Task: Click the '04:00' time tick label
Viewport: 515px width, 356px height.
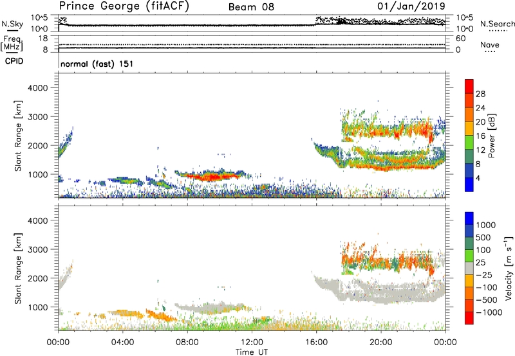Action: (x=122, y=343)
